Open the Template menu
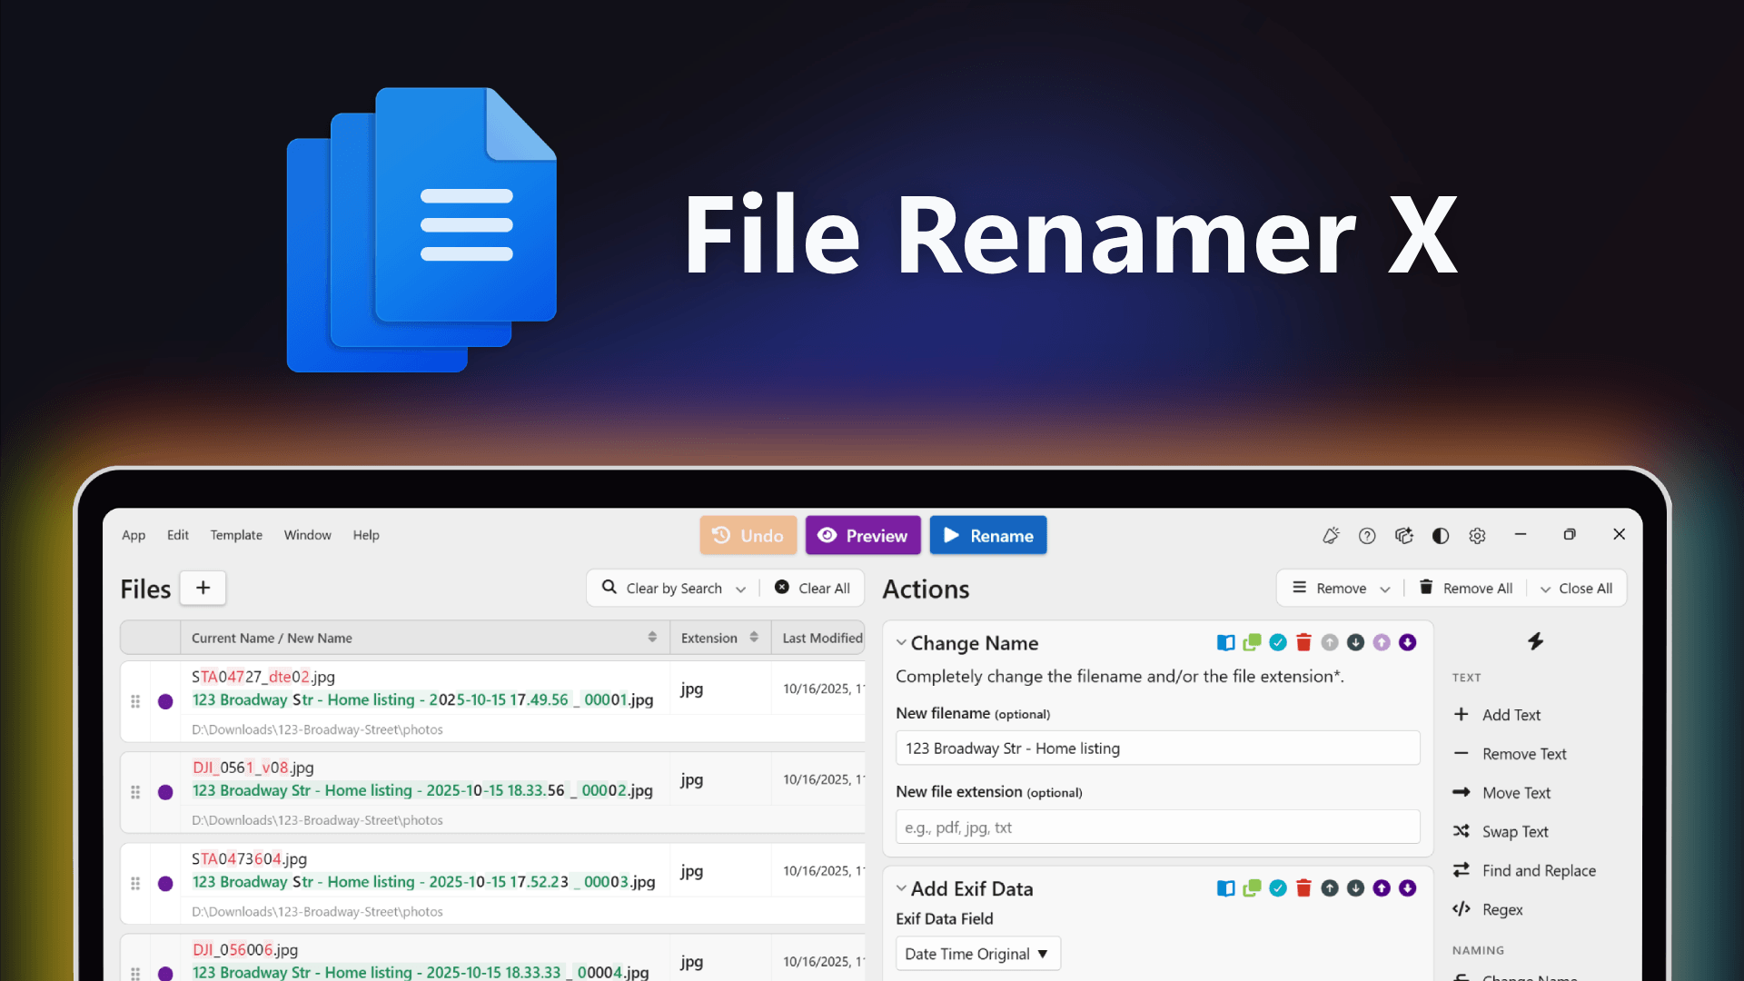 tap(236, 535)
